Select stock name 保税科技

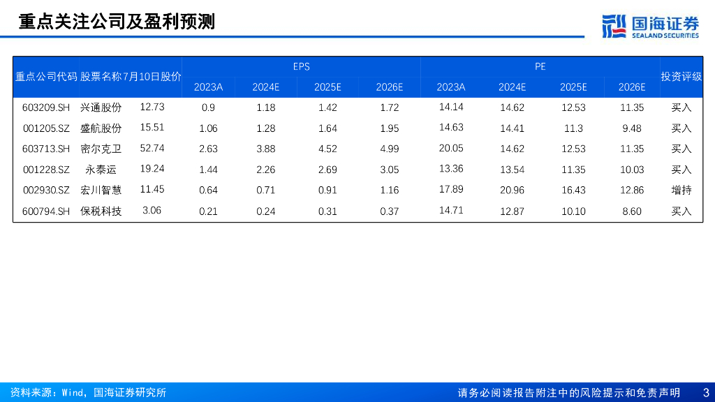coord(101,211)
